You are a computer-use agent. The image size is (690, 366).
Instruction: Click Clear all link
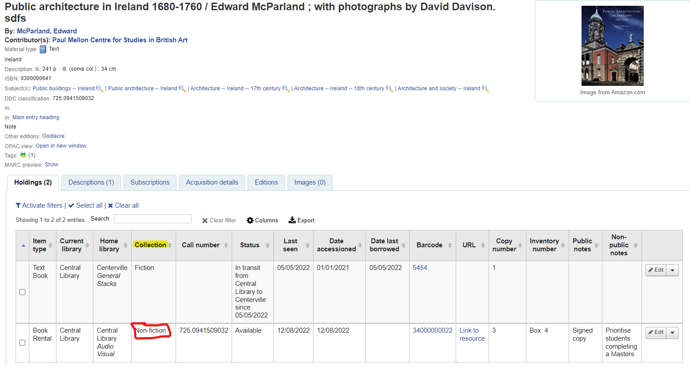tap(124, 205)
